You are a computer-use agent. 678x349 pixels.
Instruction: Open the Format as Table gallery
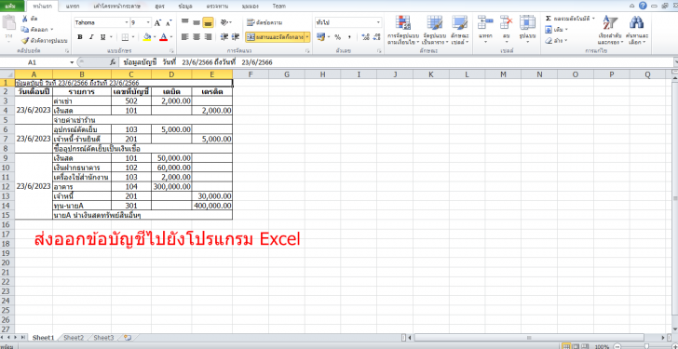click(x=435, y=30)
